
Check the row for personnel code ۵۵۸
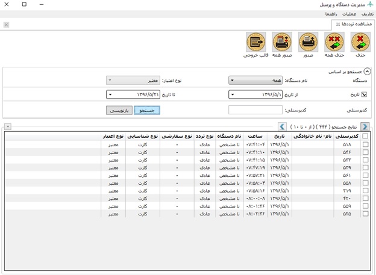(x=365, y=183)
